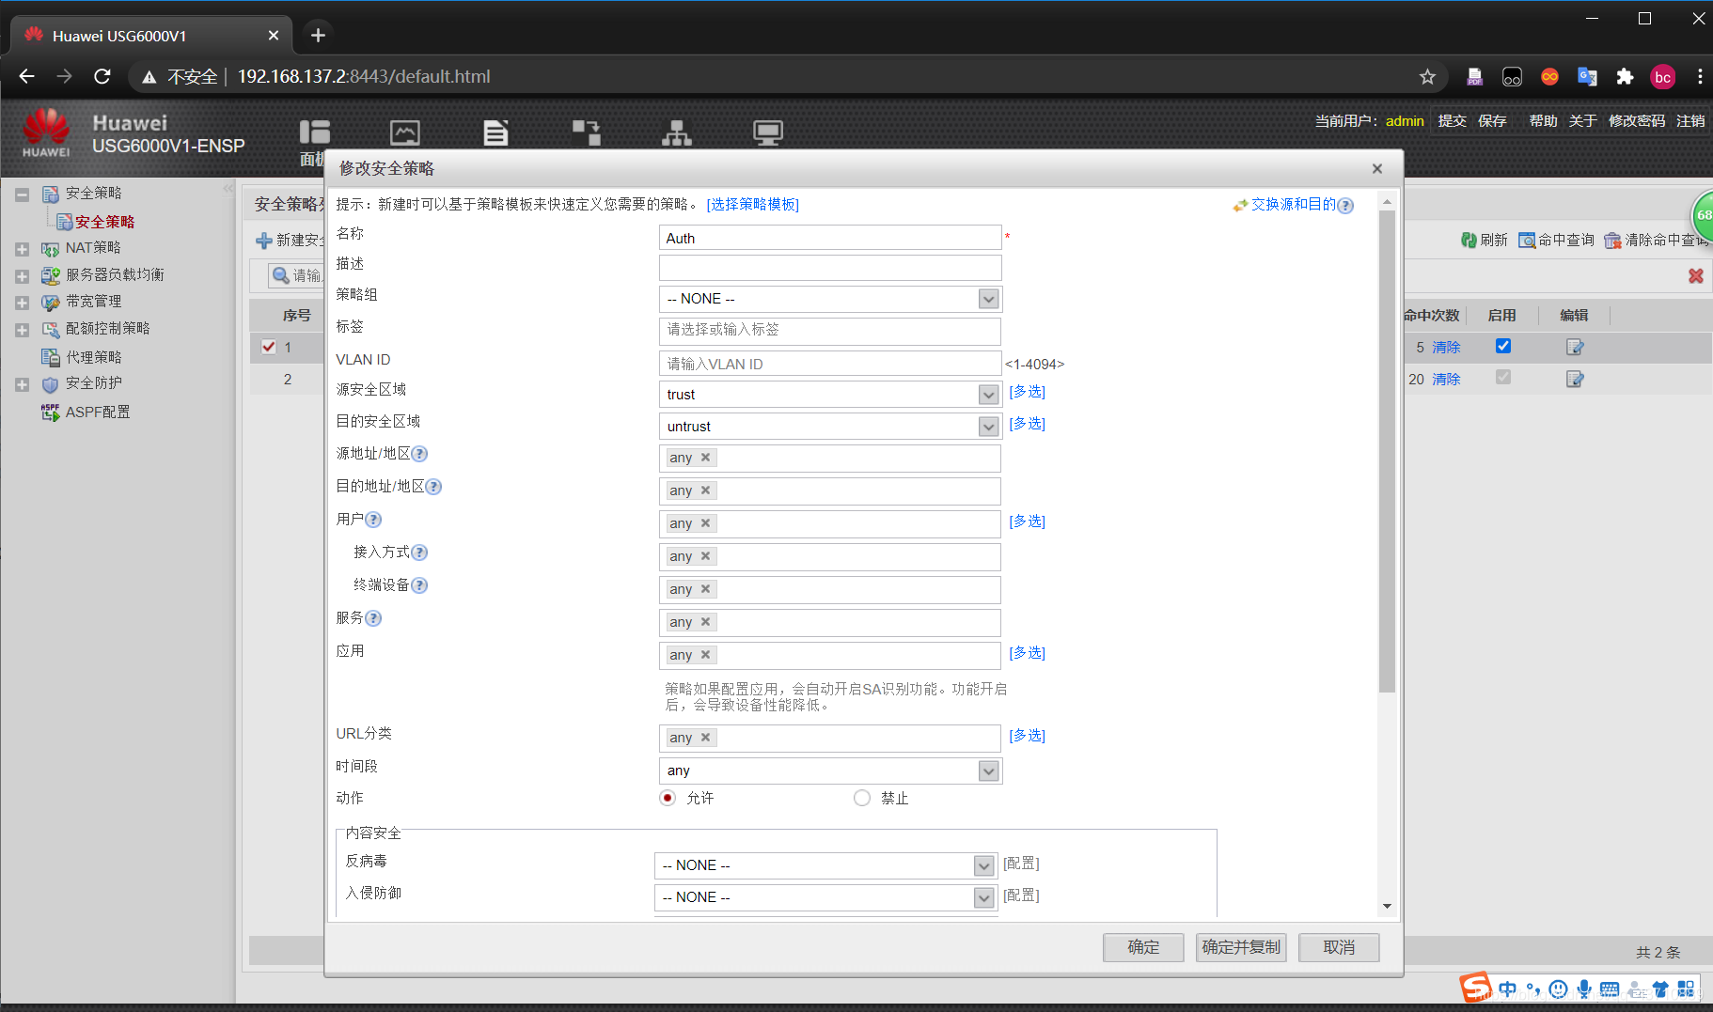Open the policy document icon in top navigation
This screenshot has height=1012, width=1713.
[x=495, y=132]
